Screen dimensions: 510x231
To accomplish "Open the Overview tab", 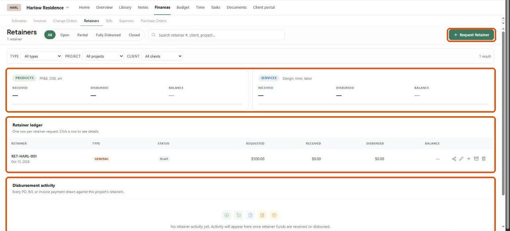I will tap(104, 7).
